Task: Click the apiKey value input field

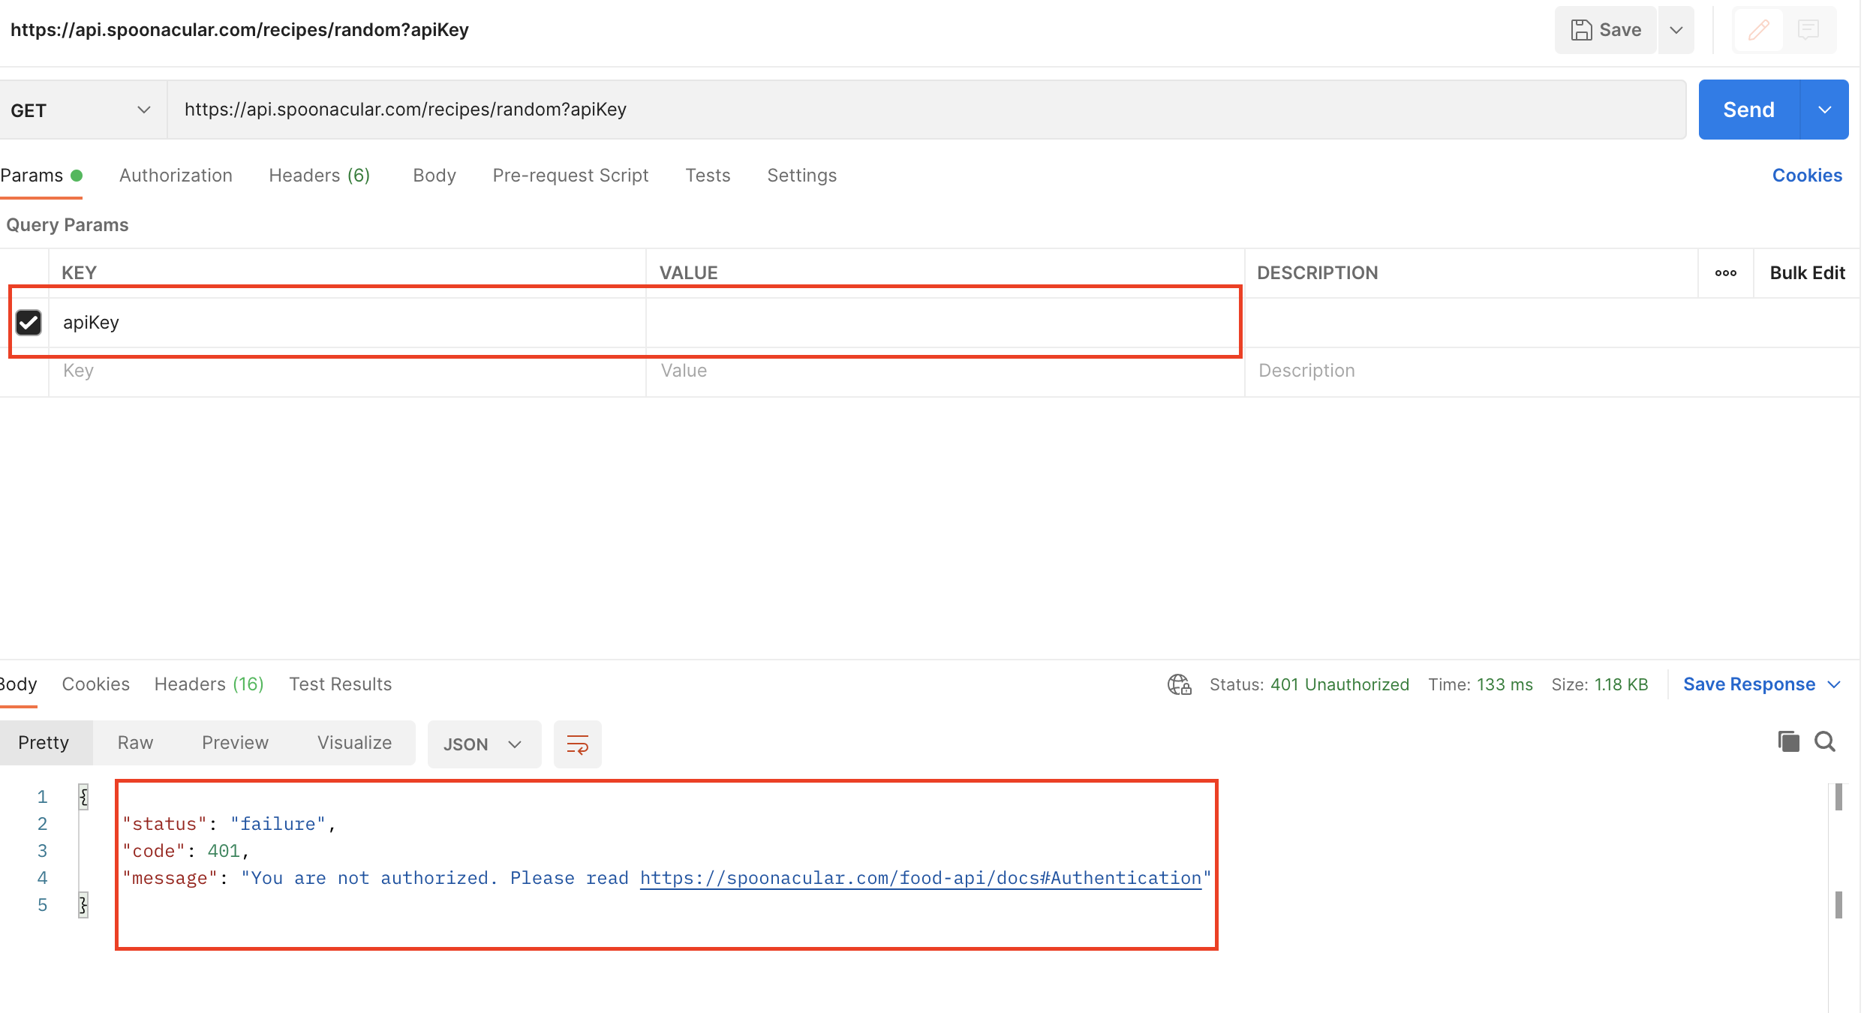Action: [945, 323]
